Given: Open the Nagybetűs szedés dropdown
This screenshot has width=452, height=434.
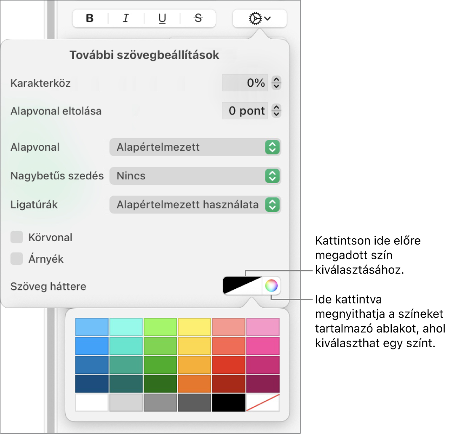Looking at the screenshot, I should (x=195, y=176).
